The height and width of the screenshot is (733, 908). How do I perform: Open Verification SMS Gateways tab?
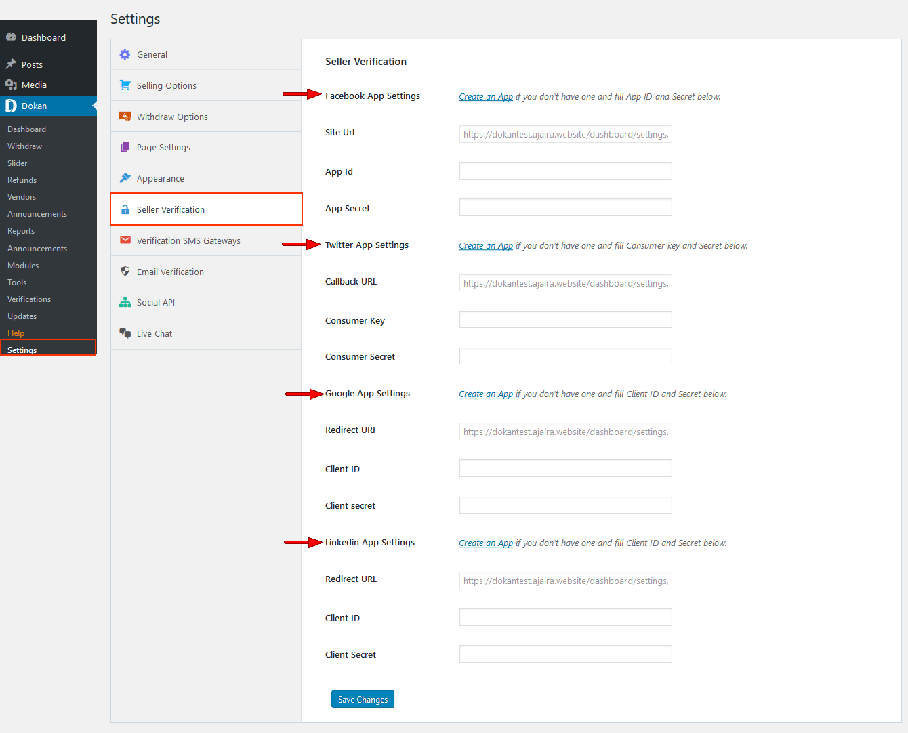tap(206, 240)
